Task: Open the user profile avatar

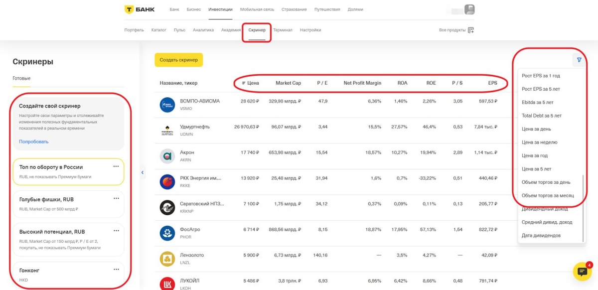Action: pos(469,9)
